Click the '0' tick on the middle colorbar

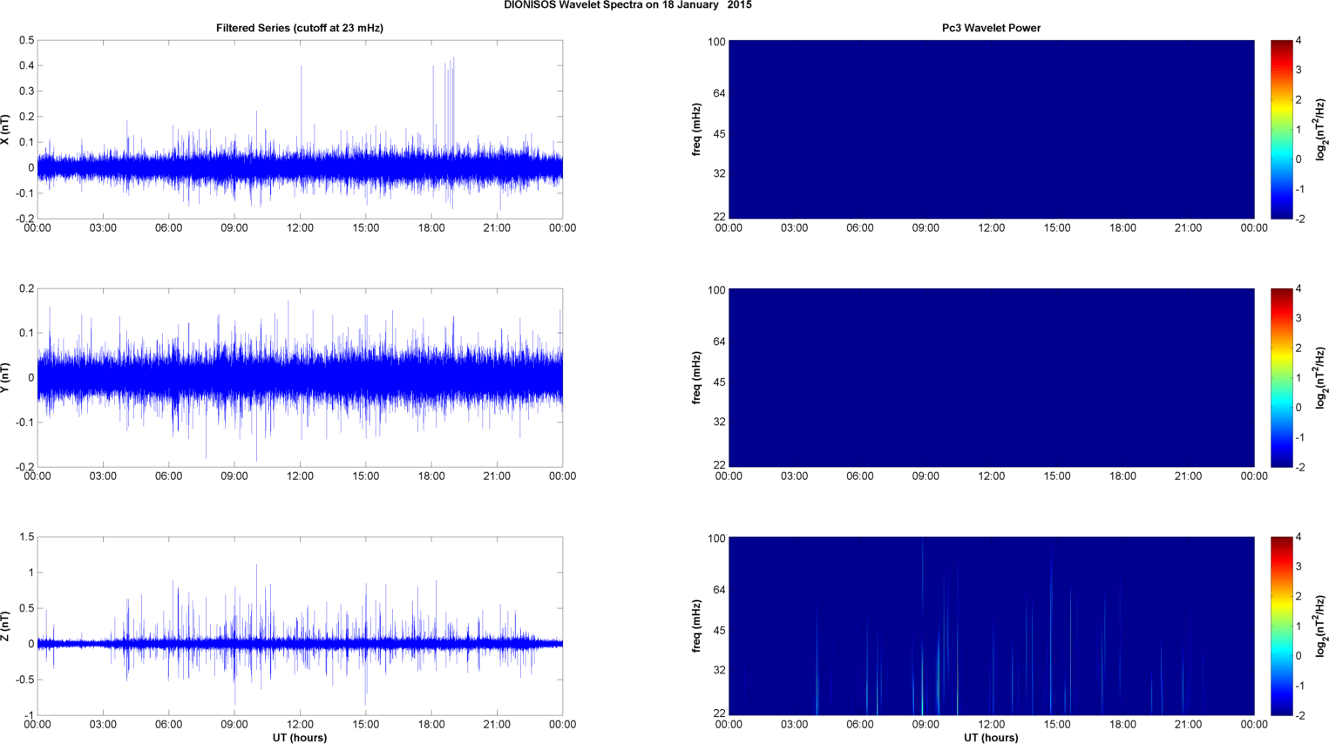[x=1298, y=408]
